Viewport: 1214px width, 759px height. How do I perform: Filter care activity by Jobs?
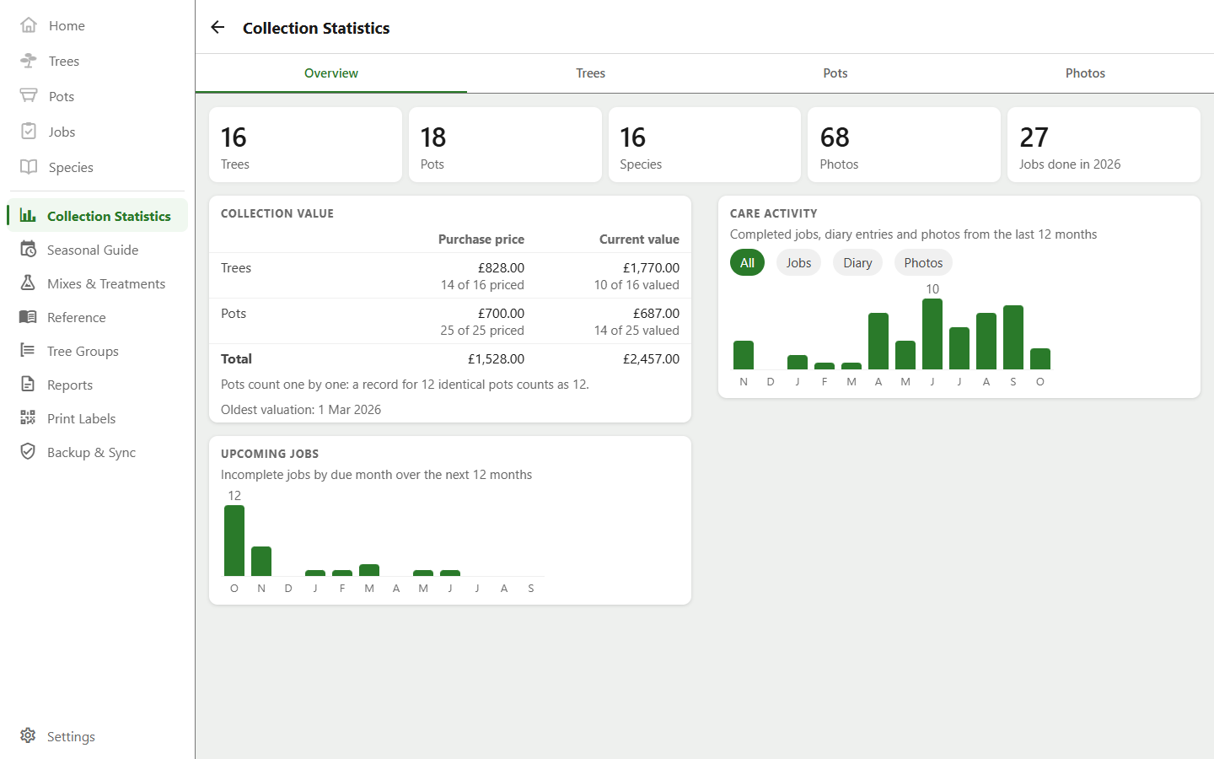pos(798,263)
